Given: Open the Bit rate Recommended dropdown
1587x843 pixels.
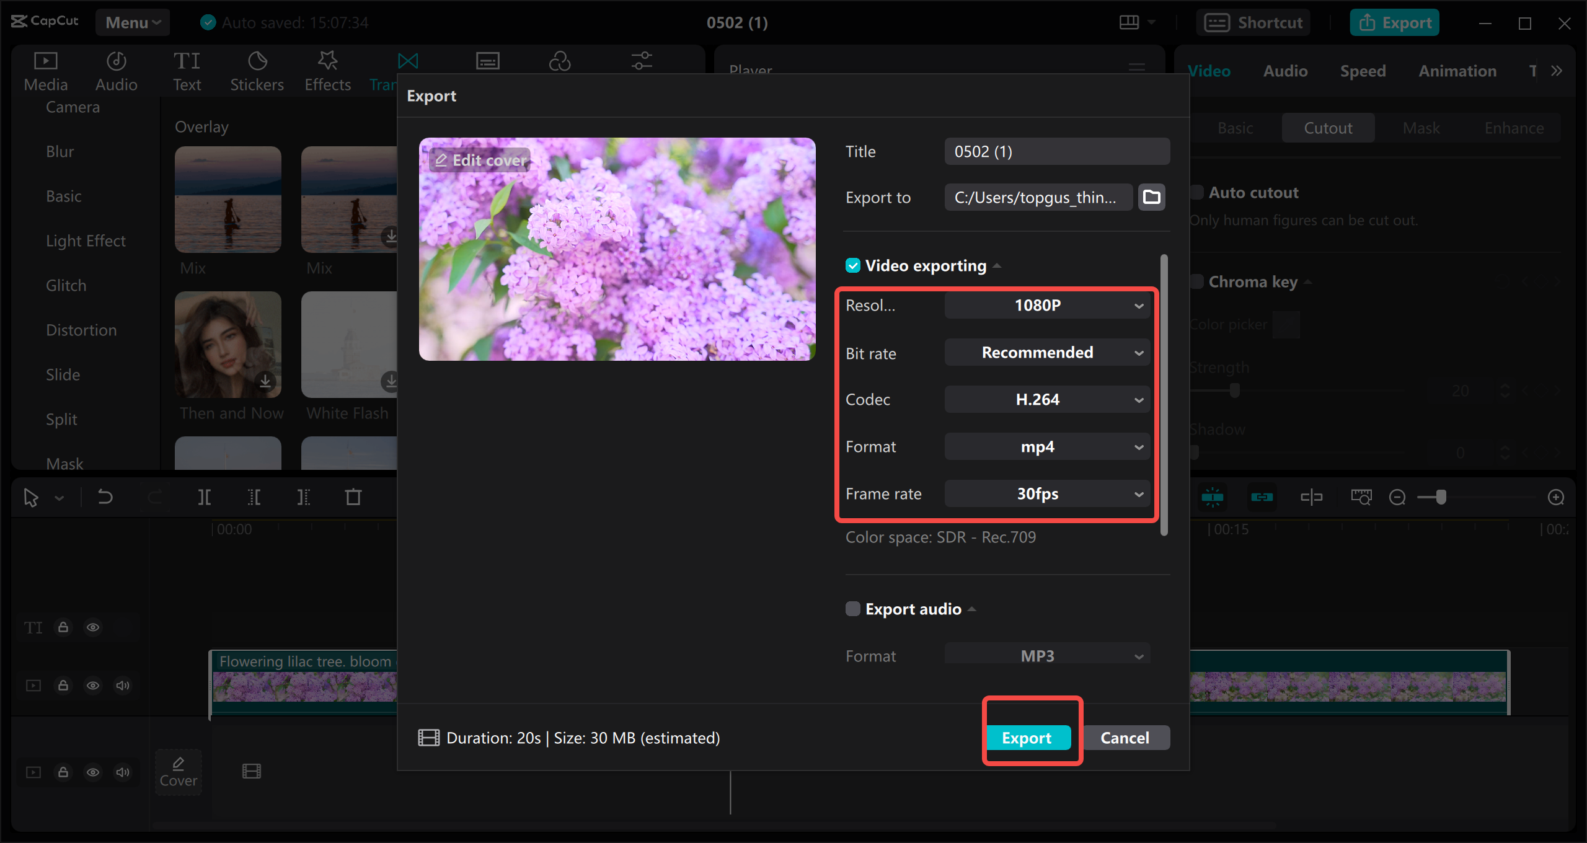Looking at the screenshot, I should click(x=1047, y=353).
